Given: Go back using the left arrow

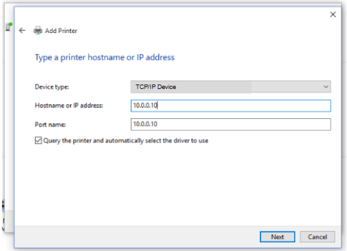Looking at the screenshot, I should pos(22,31).
